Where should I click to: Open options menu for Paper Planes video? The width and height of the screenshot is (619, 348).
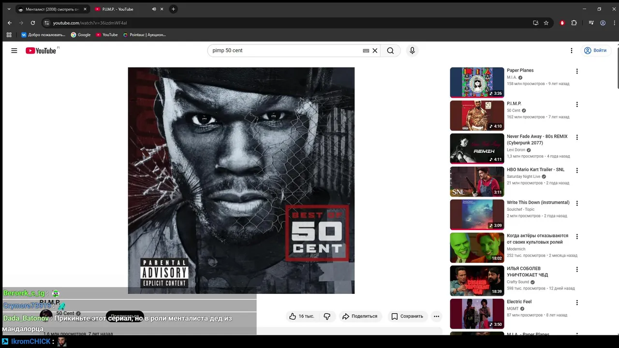(576, 71)
